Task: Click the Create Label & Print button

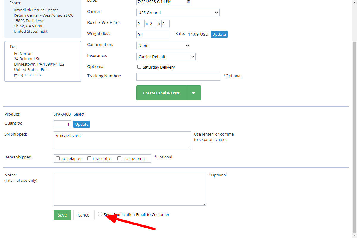Action: pyautogui.click(x=161, y=93)
